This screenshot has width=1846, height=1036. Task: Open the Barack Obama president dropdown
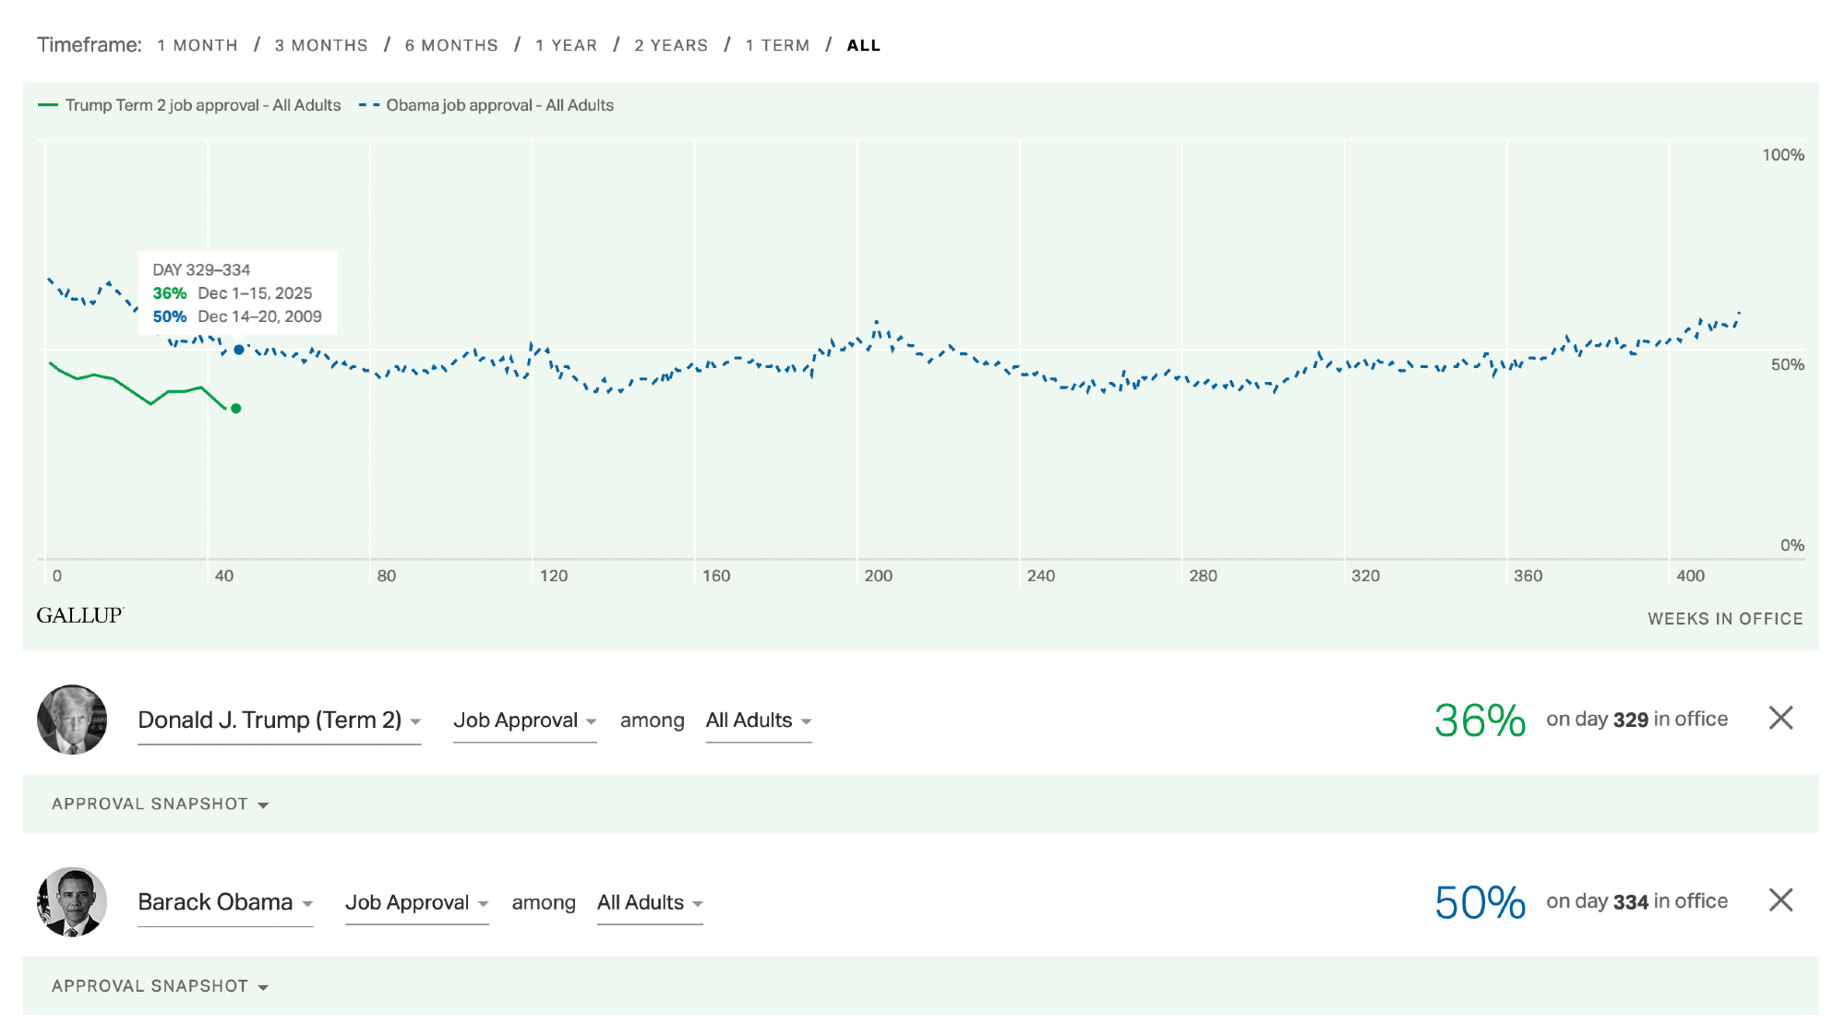point(225,902)
